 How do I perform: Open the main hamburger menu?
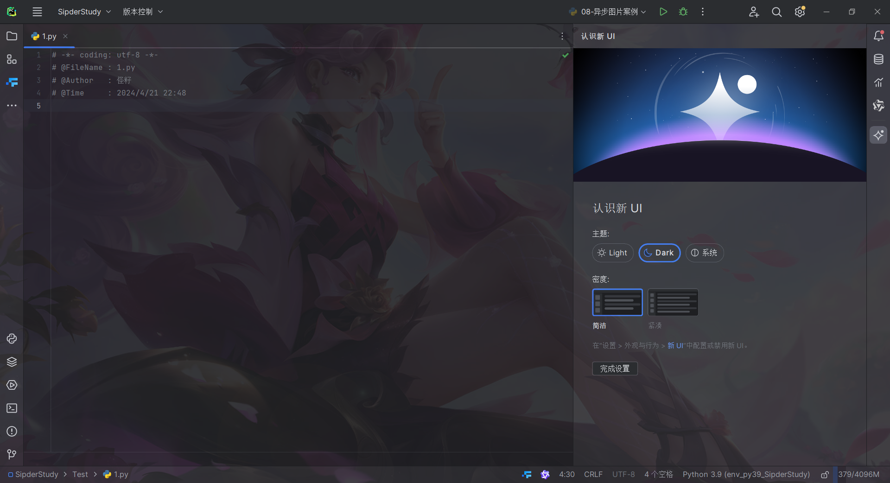(37, 12)
